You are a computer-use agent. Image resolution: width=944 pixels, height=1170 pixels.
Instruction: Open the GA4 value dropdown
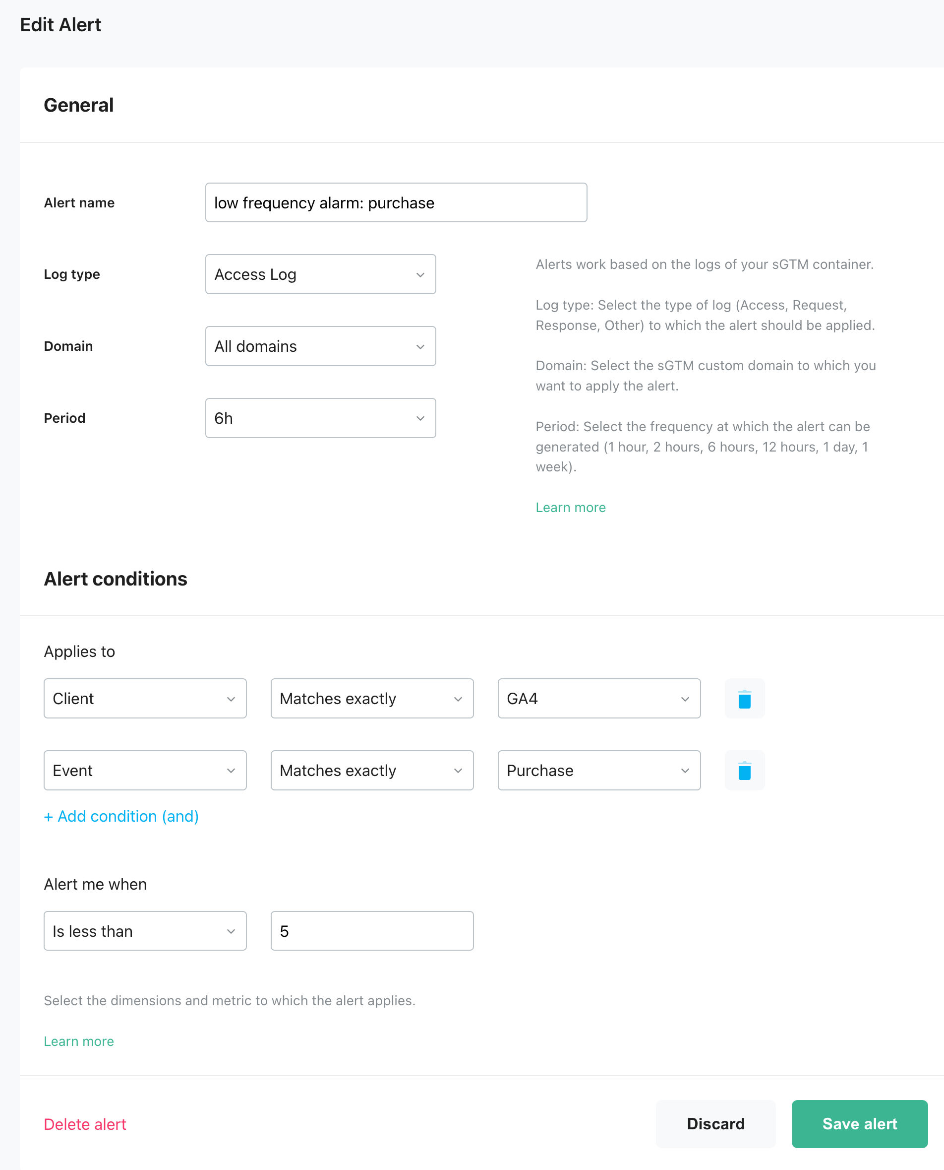(599, 698)
